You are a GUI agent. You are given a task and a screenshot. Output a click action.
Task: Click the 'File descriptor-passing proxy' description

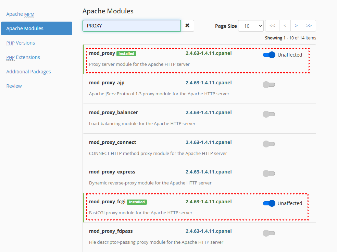click(x=156, y=242)
